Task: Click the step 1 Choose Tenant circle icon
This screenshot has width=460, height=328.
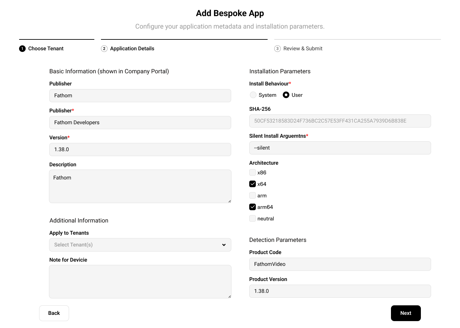Action: point(22,49)
